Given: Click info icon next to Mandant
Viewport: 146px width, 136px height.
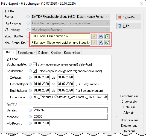Looking at the screenshot, I should pos(30,117).
